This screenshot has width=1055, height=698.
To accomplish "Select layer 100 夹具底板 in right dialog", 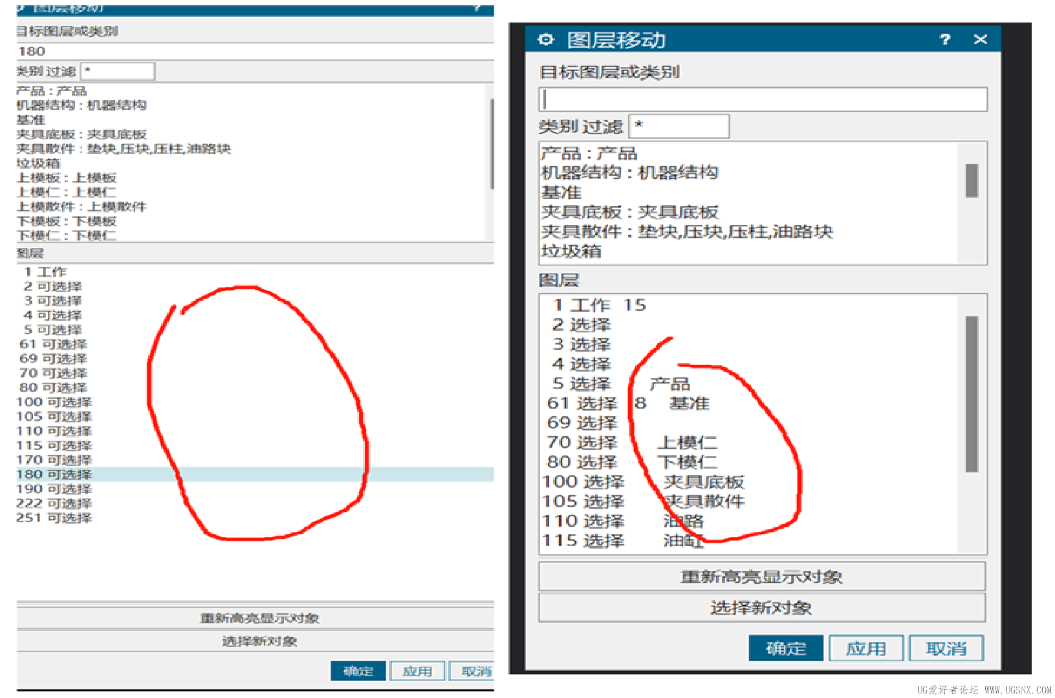I will [644, 481].
